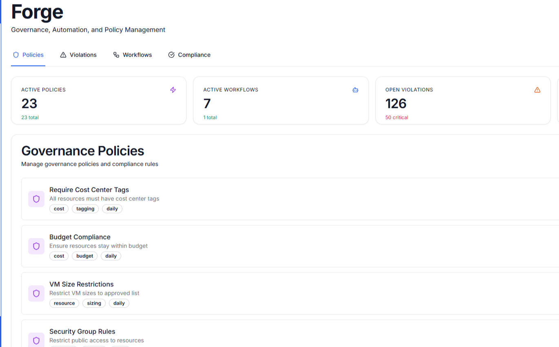Click shield icon beside VM Size Restrictions

36,293
